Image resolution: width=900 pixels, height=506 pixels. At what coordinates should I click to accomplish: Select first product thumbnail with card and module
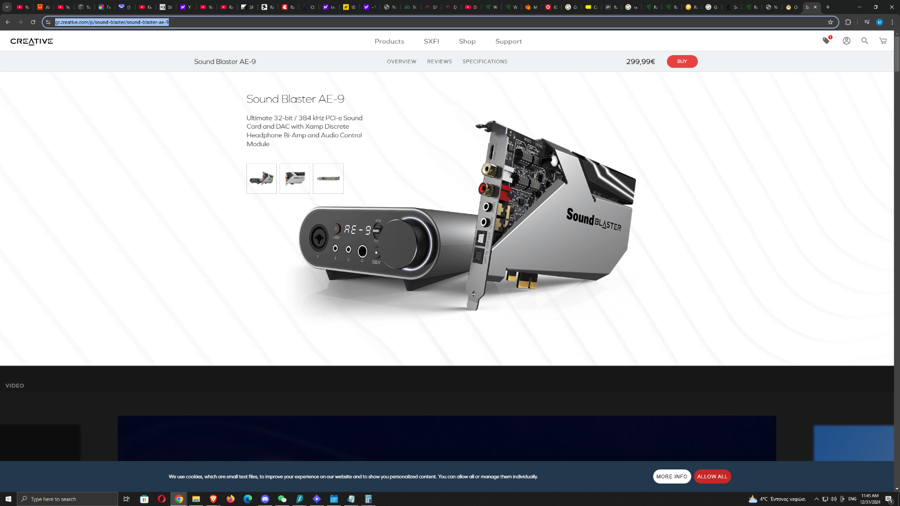click(x=262, y=178)
